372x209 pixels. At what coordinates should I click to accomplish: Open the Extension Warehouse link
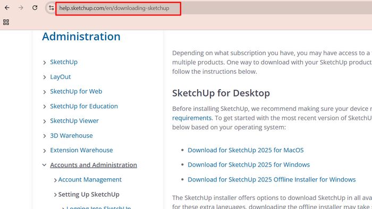(81, 150)
